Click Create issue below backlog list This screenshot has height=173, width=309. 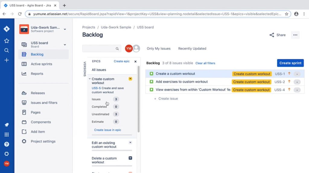click(x=166, y=99)
